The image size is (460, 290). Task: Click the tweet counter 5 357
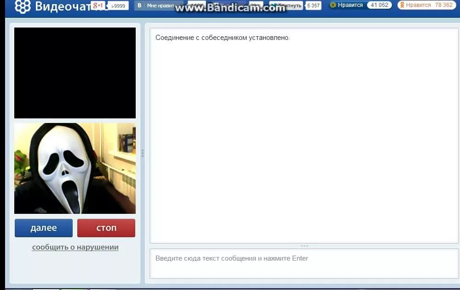(x=313, y=6)
